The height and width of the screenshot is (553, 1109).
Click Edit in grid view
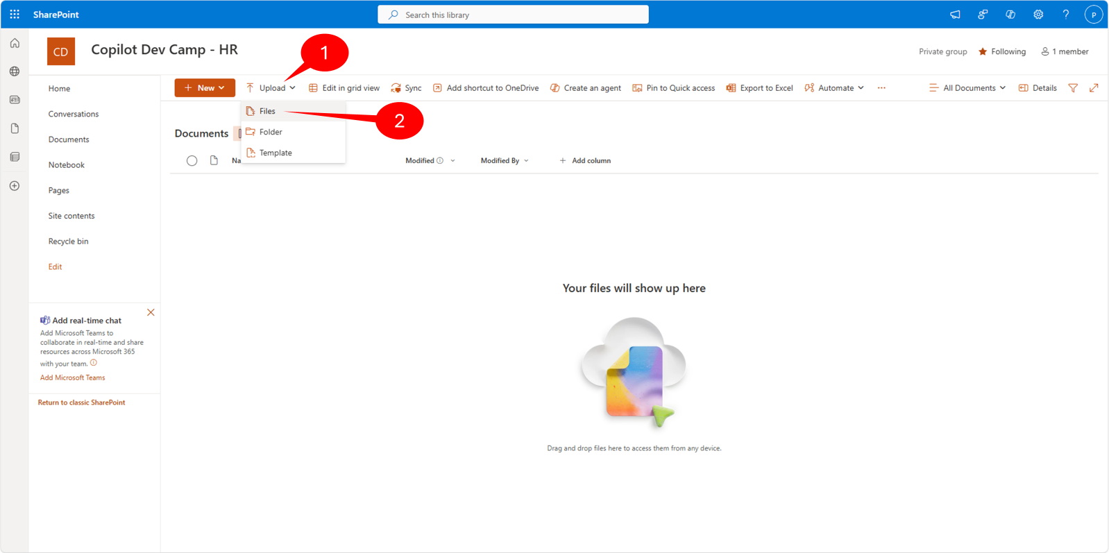344,88
